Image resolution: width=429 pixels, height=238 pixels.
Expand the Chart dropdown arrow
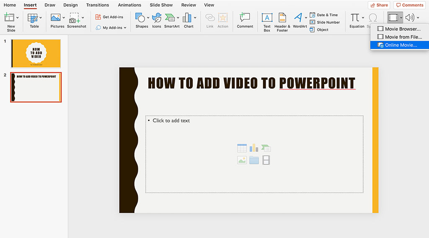point(195,18)
